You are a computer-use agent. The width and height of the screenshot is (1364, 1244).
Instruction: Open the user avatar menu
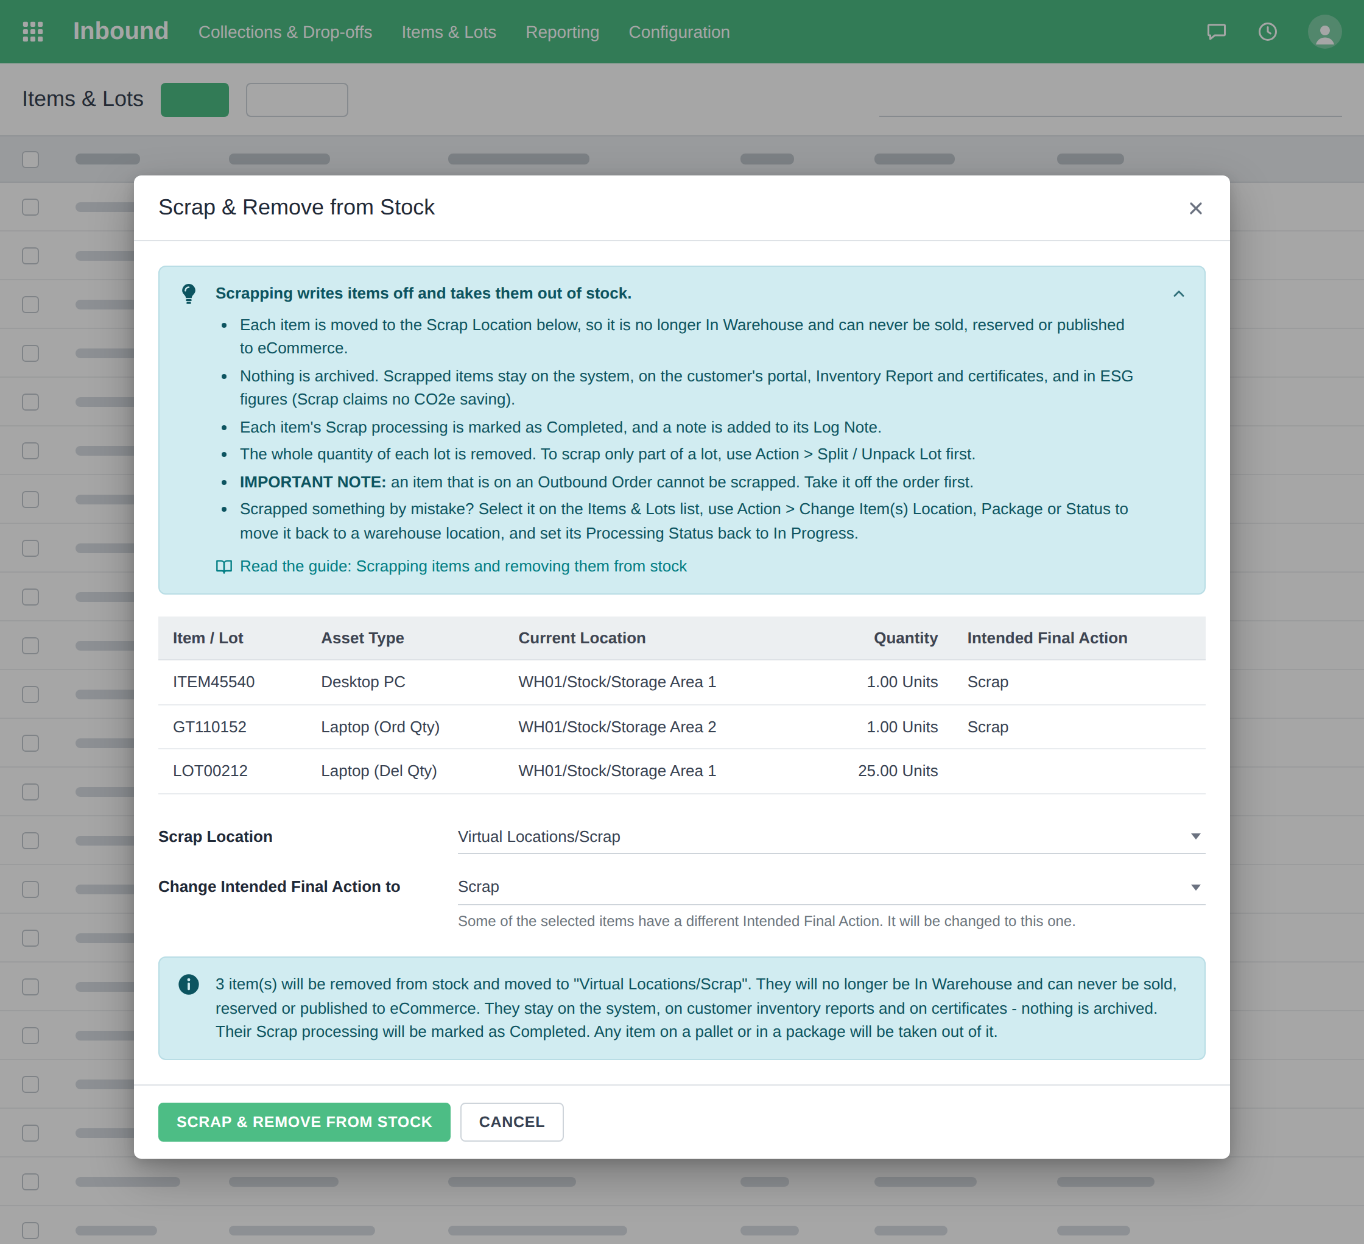click(x=1324, y=32)
